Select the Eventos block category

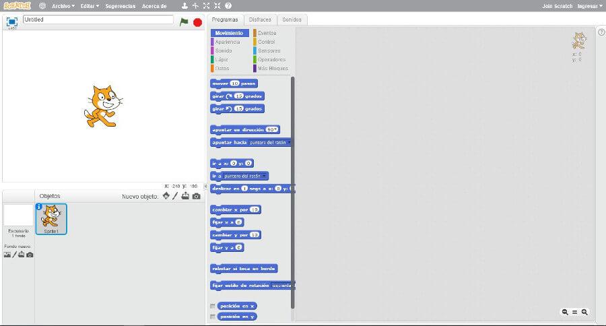point(267,33)
